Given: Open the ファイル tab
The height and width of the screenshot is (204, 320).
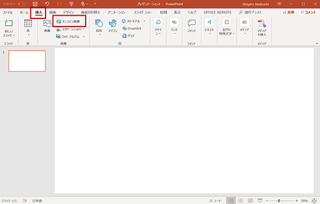Looking at the screenshot, I should coord(8,12).
